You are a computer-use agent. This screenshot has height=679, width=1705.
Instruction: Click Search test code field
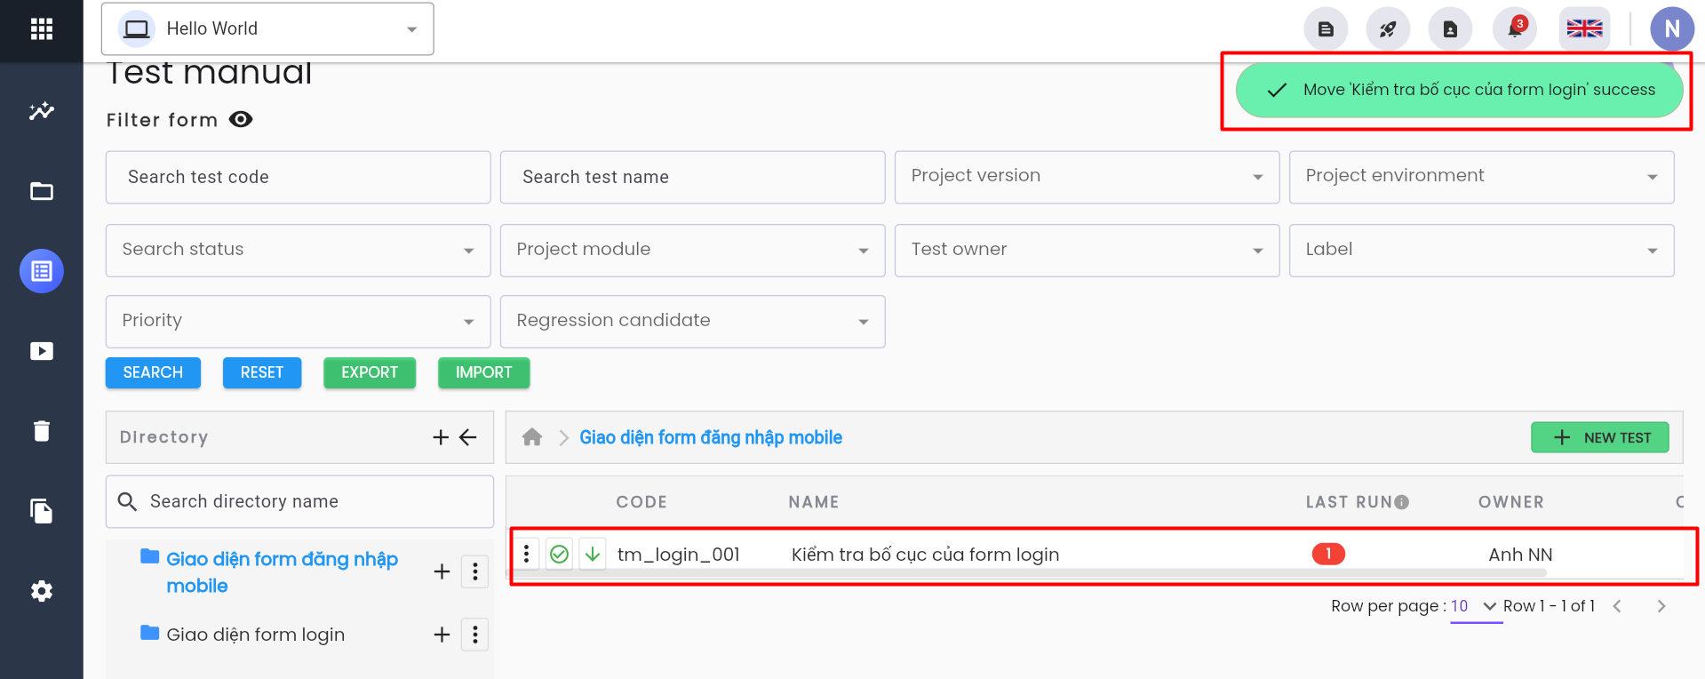point(298,177)
